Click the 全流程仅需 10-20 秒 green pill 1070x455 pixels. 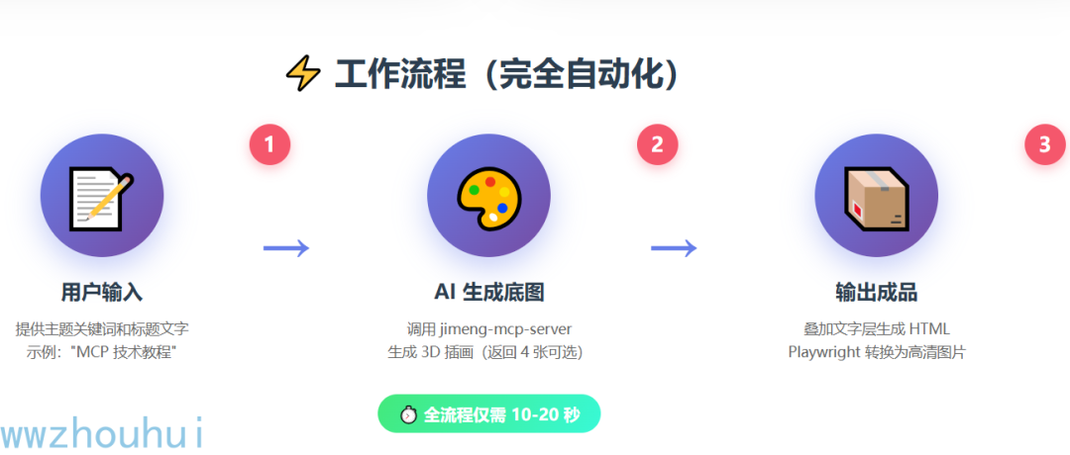pos(488,413)
